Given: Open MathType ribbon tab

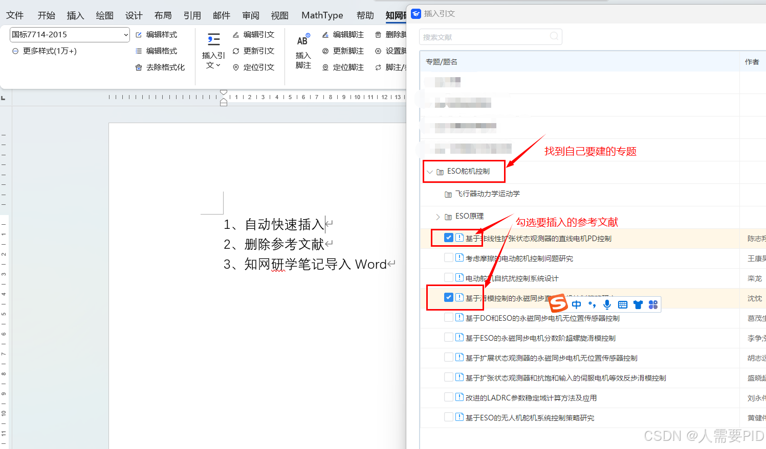Looking at the screenshot, I should coord(322,15).
